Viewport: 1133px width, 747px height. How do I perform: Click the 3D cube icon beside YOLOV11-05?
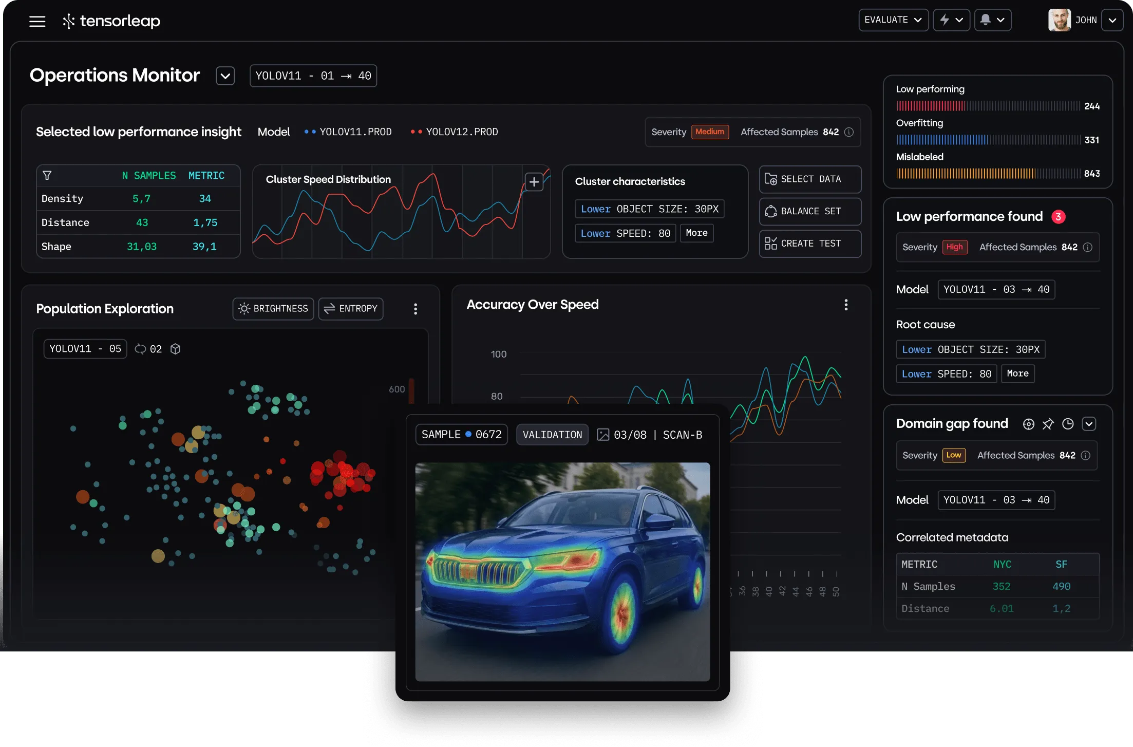(x=176, y=349)
